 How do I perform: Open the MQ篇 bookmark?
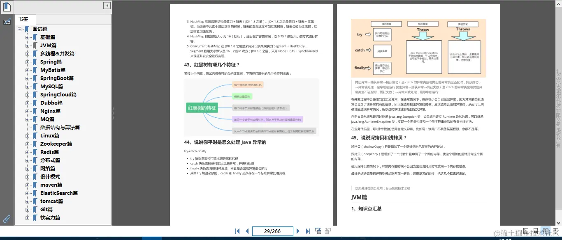tap(47, 119)
